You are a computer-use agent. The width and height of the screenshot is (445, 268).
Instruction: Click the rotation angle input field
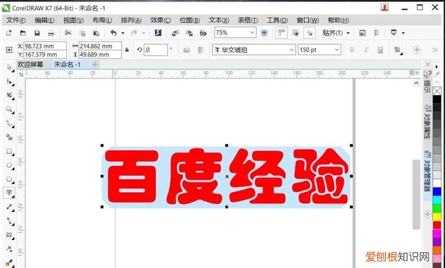point(156,50)
